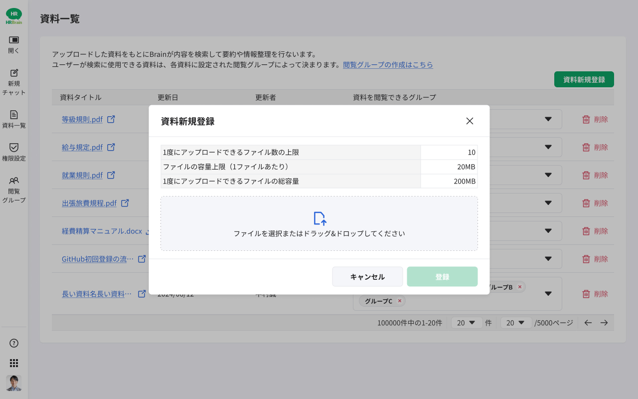Open the apps grid launcher icon
Screen dimensions: 638x399
(14, 363)
